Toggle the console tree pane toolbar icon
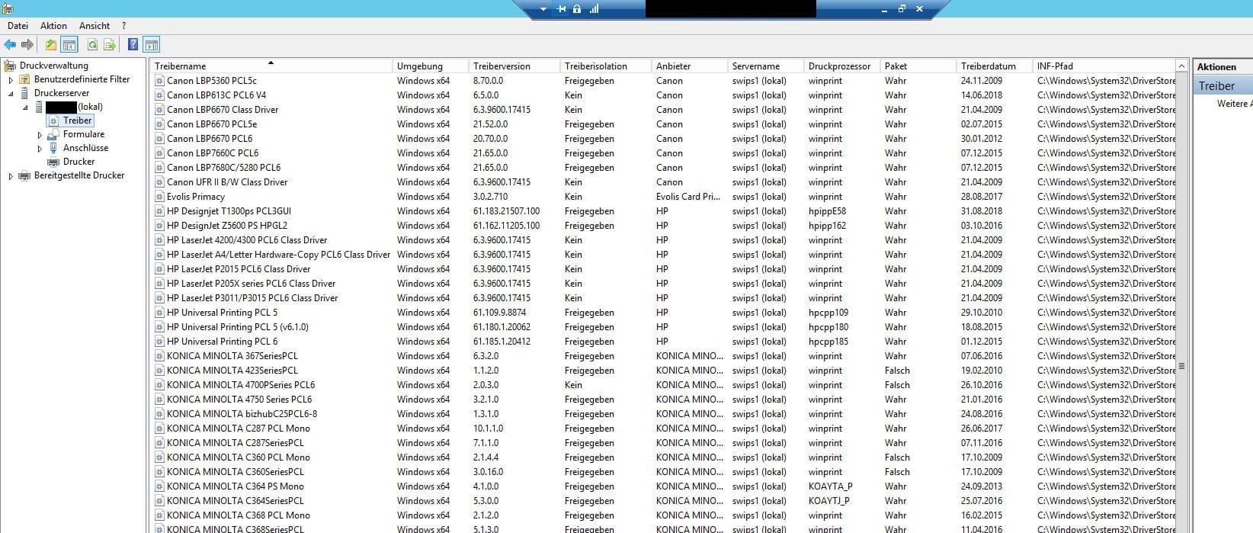 (69, 45)
